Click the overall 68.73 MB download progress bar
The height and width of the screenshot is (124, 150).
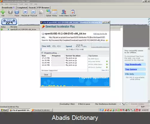(75, 49)
